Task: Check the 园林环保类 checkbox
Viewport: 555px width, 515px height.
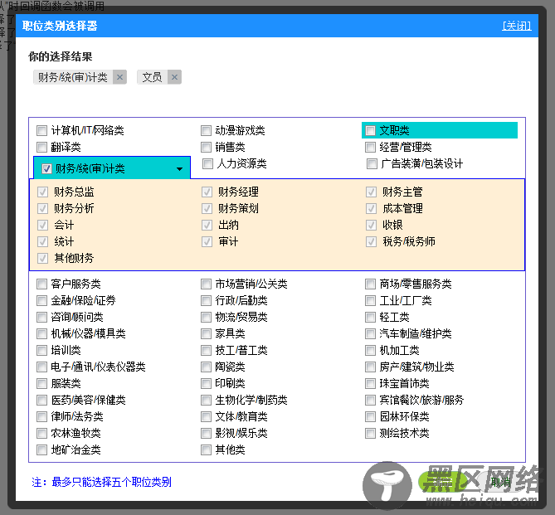Action: [370, 416]
